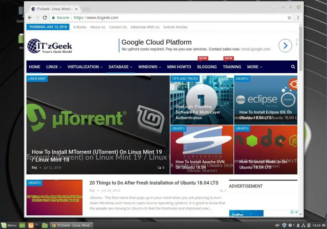Go to HOME in navigation bar
This screenshot has height=229, width=327.
34,67
